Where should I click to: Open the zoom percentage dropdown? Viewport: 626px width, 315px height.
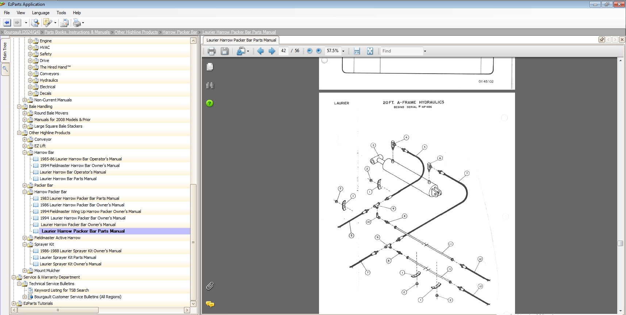point(343,51)
